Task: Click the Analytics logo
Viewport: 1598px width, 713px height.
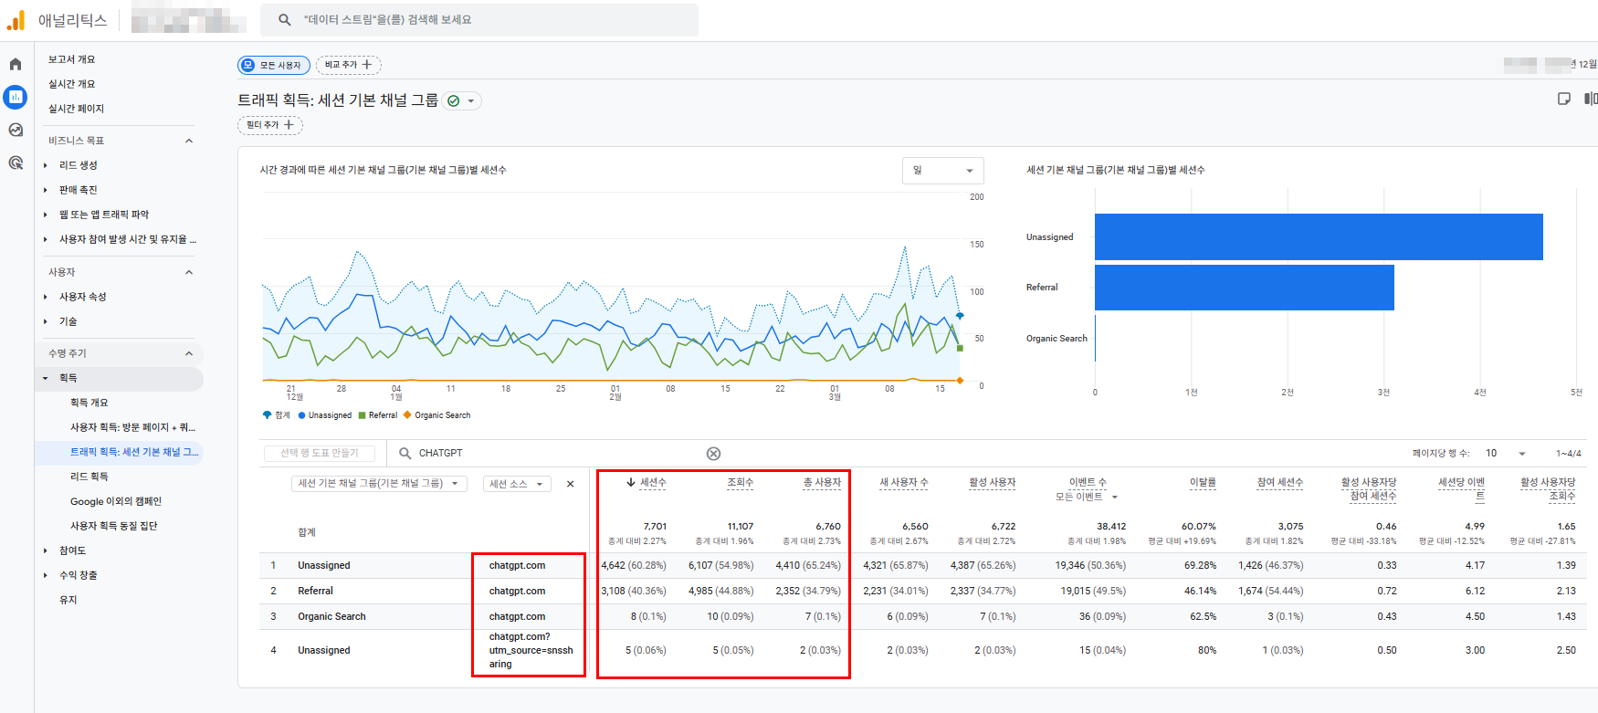Action: (x=16, y=20)
